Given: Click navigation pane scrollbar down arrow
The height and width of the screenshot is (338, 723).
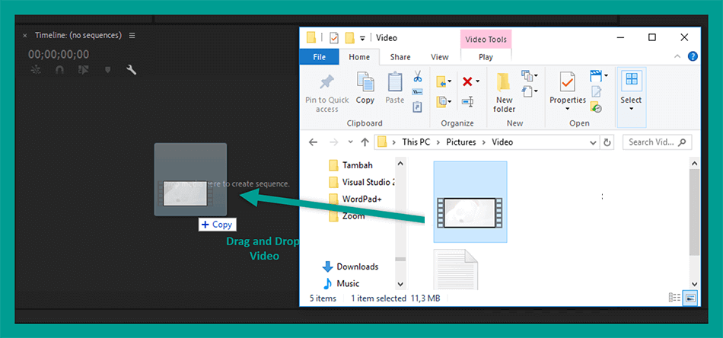Looking at the screenshot, I should [x=400, y=284].
